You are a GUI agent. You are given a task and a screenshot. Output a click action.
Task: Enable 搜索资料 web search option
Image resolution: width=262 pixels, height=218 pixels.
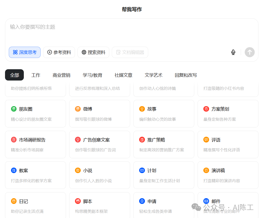(x=93, y=52)
